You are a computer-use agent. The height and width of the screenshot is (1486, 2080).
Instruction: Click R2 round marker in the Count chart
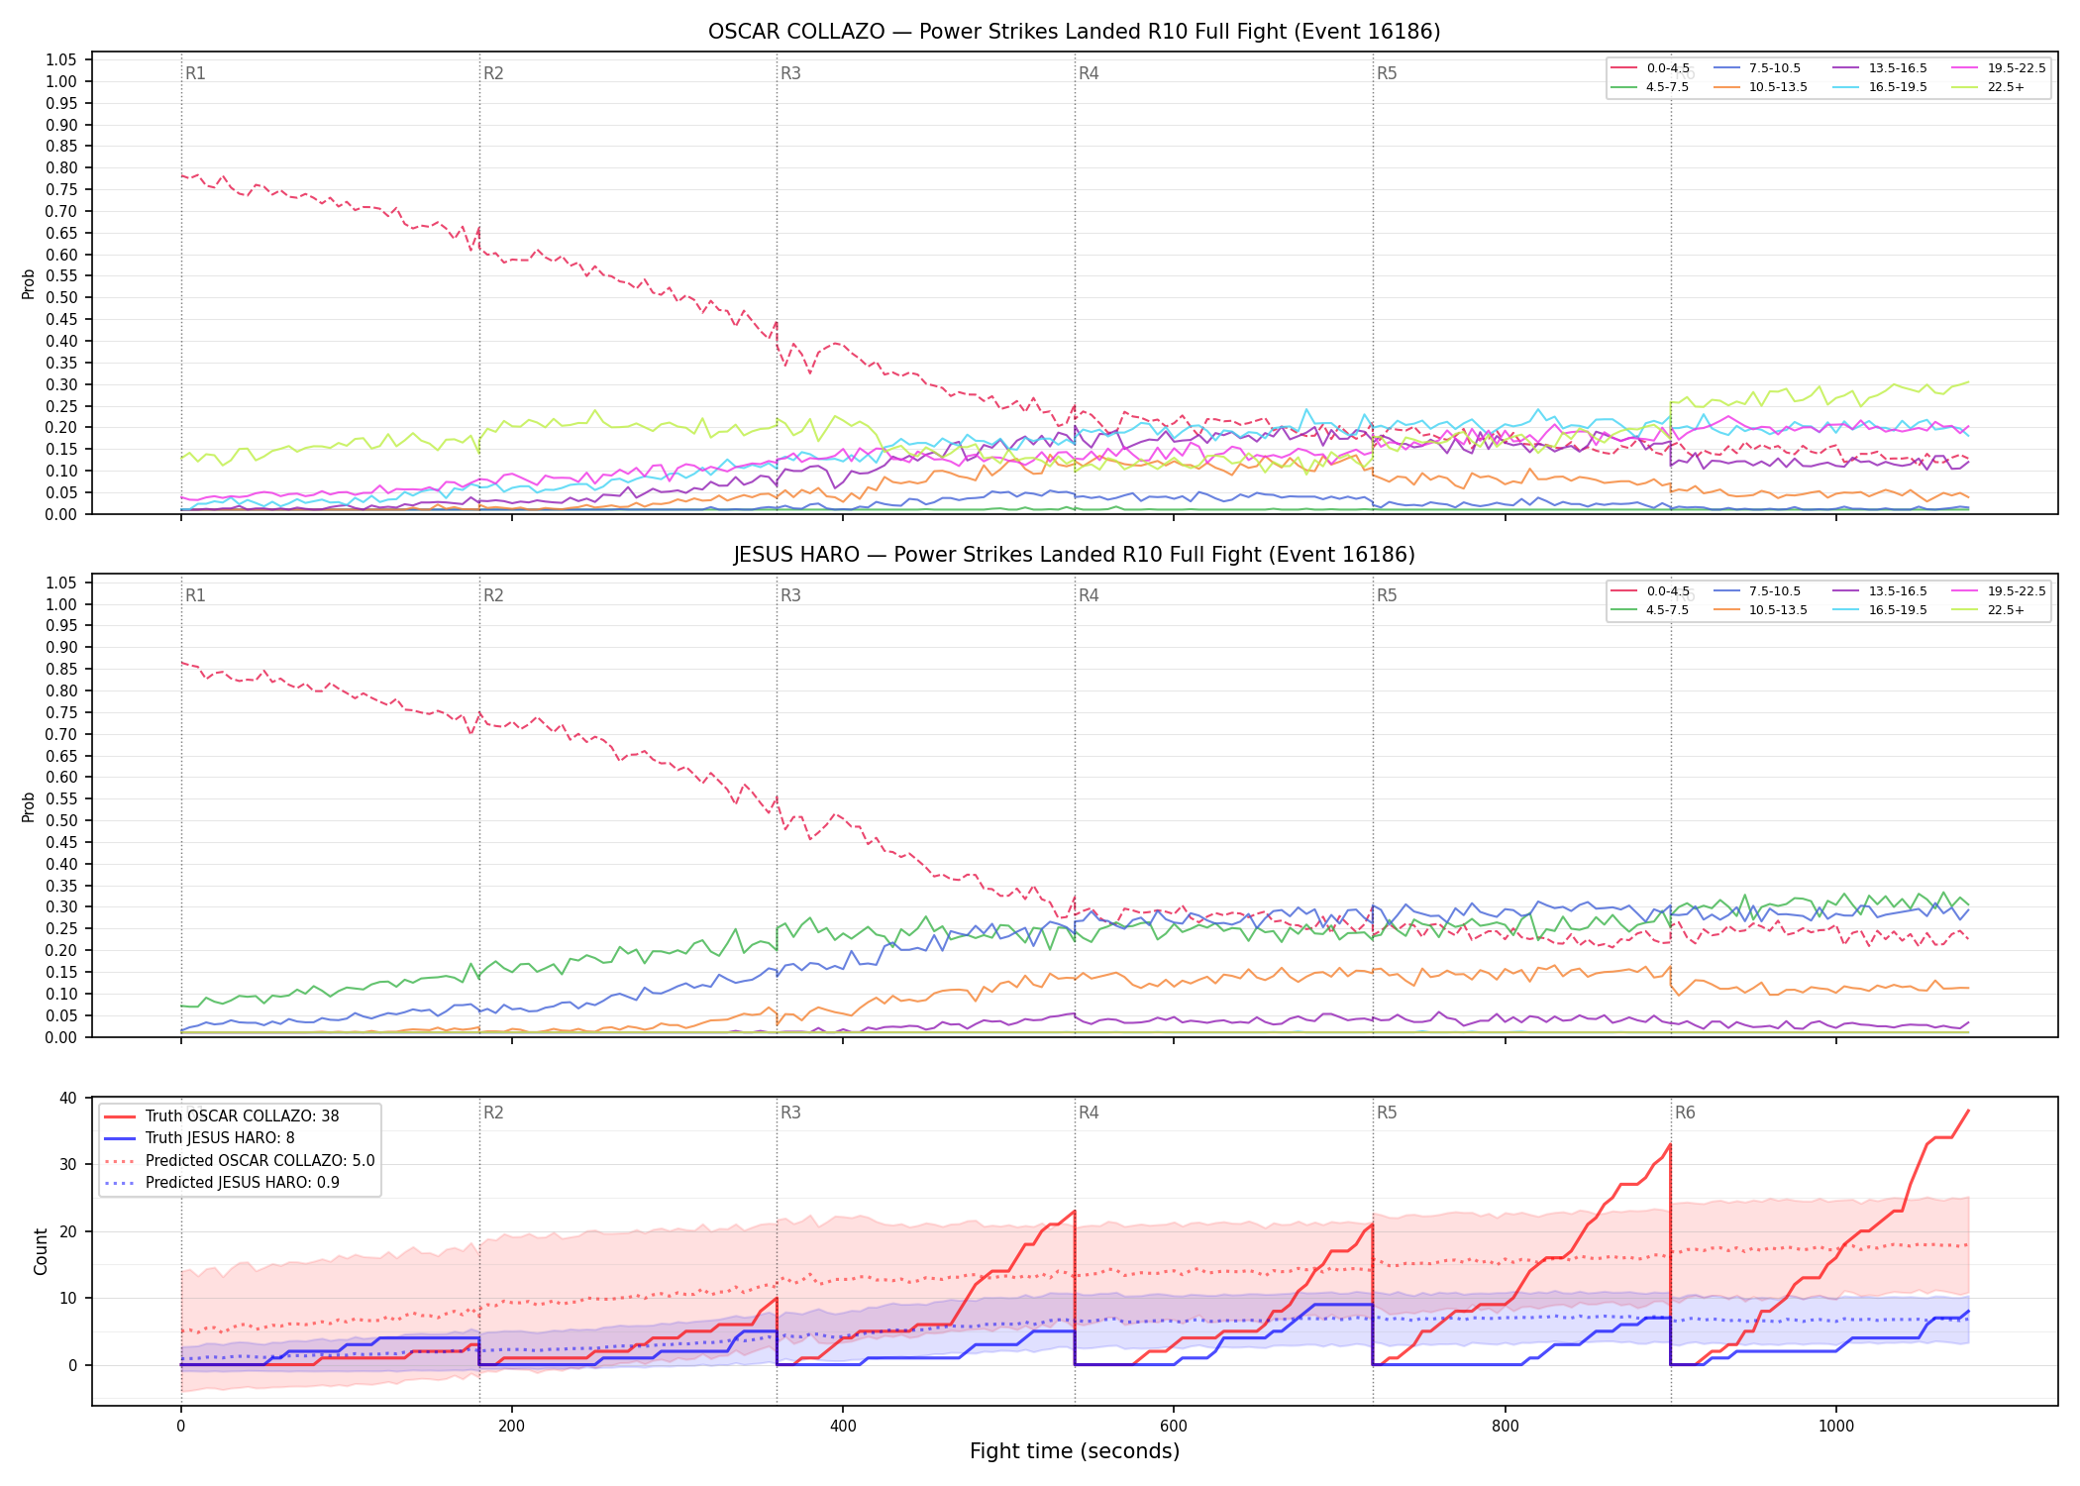493,1113
